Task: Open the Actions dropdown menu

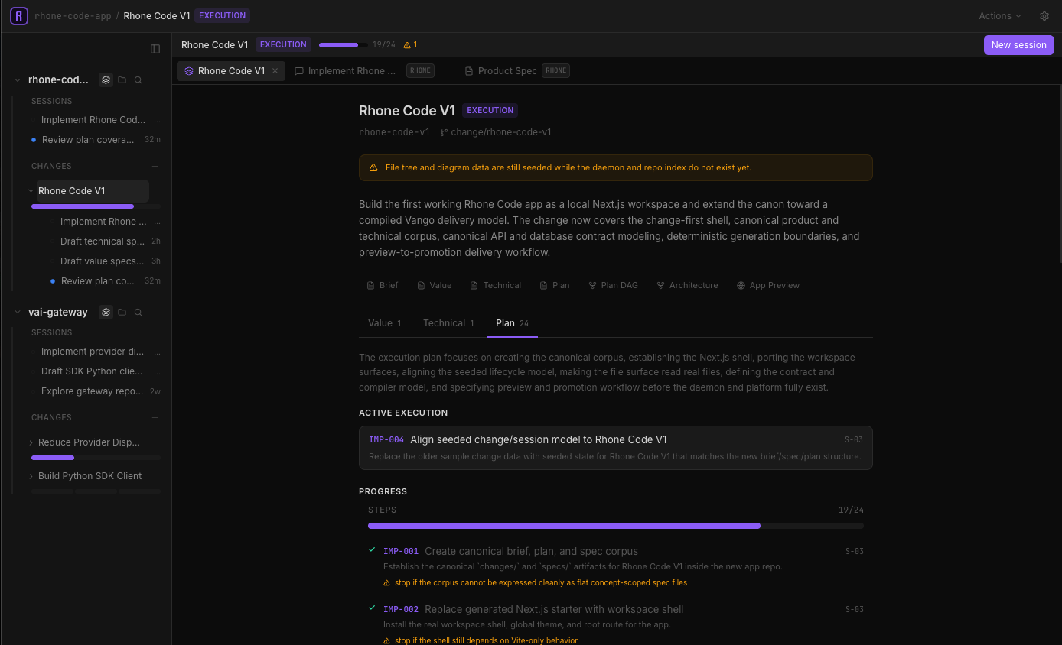Action: pos(1000,16)
